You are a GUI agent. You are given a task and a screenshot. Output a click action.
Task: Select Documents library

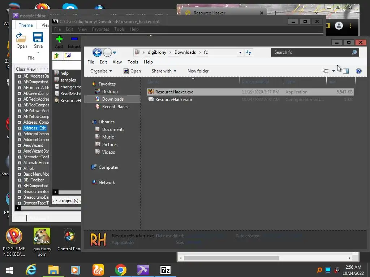(x=113, y=129)
